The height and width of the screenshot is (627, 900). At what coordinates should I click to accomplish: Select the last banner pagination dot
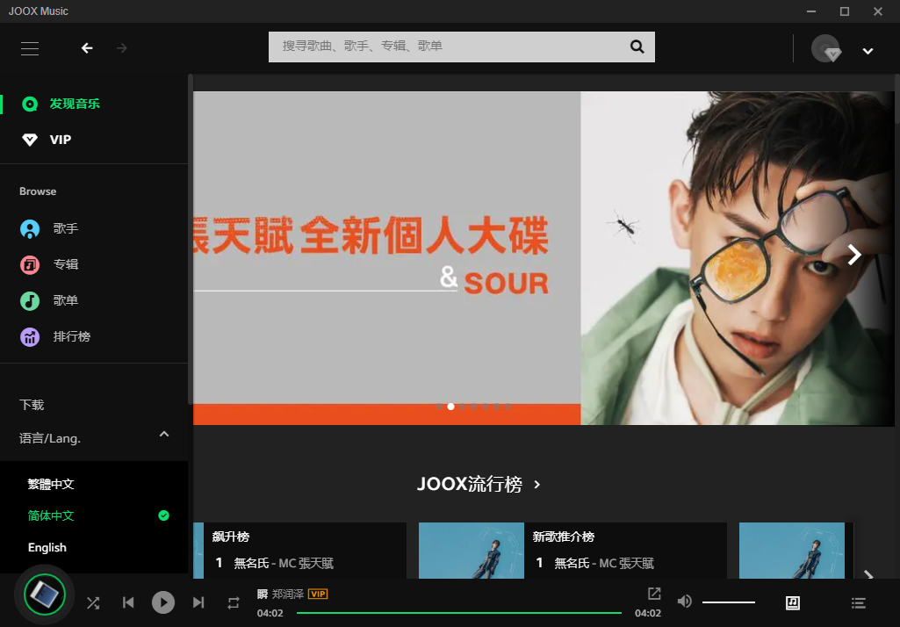tap(508, 407)
